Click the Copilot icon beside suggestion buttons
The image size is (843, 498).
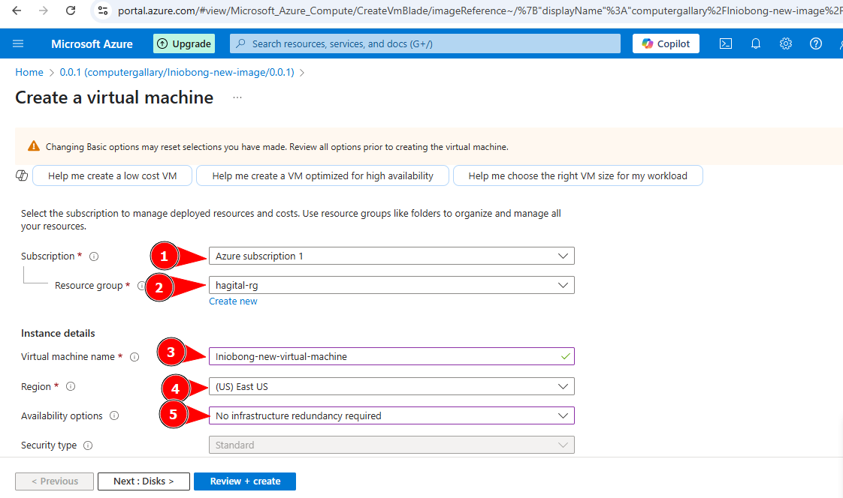point(22,175)
